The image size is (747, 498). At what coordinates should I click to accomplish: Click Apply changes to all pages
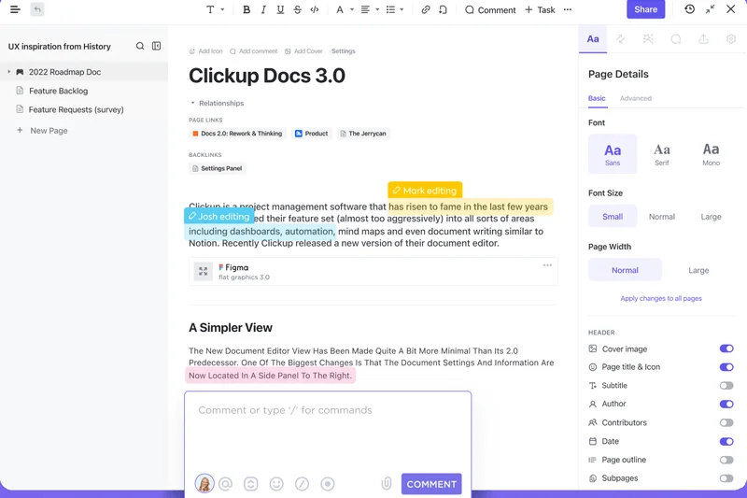[661, 298]
